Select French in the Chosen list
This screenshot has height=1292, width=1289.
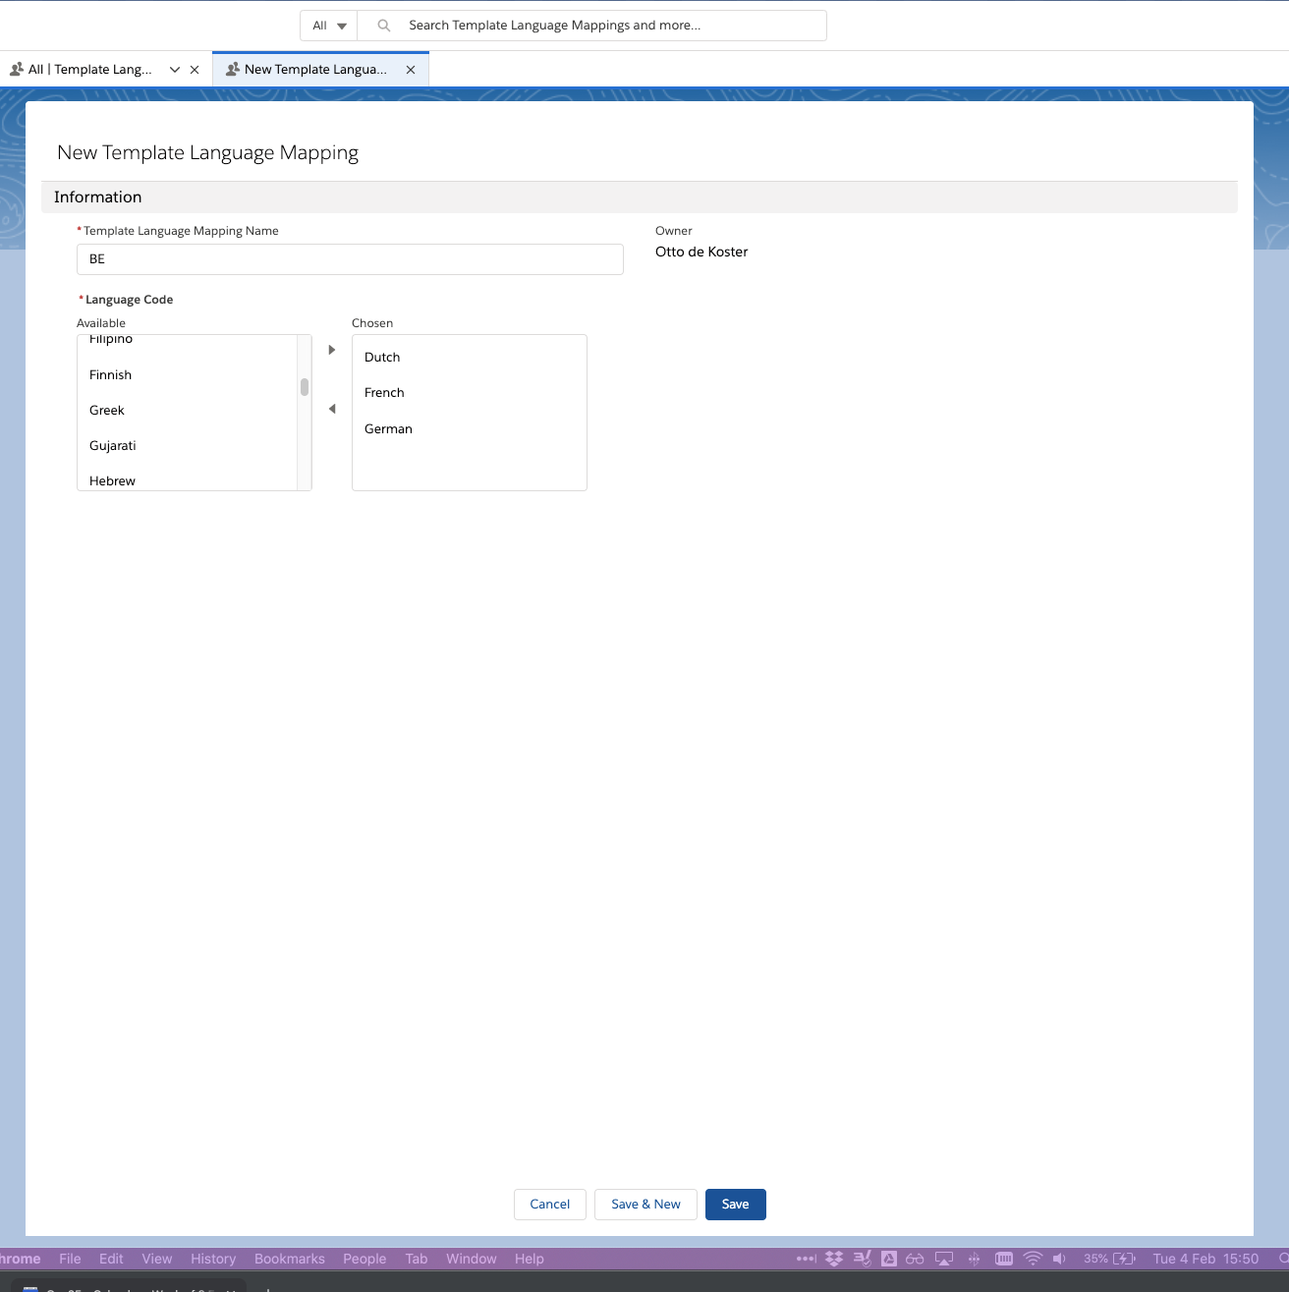[x=384, y=393]
